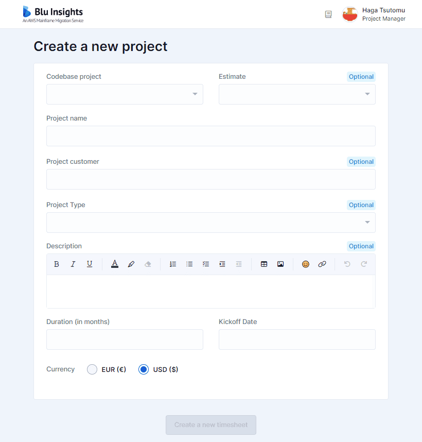422x442 pixels.
Task: Insert a numbered list
Action: pos(173,264)
